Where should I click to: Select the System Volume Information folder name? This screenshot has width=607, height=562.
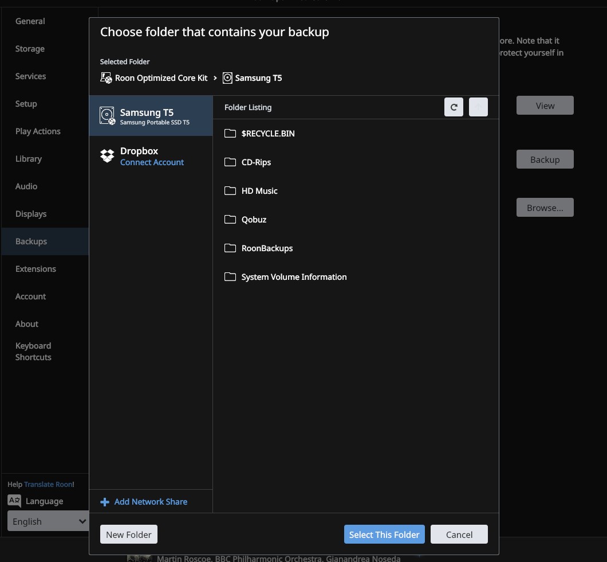pyautogui.click(x=294, y=277)
